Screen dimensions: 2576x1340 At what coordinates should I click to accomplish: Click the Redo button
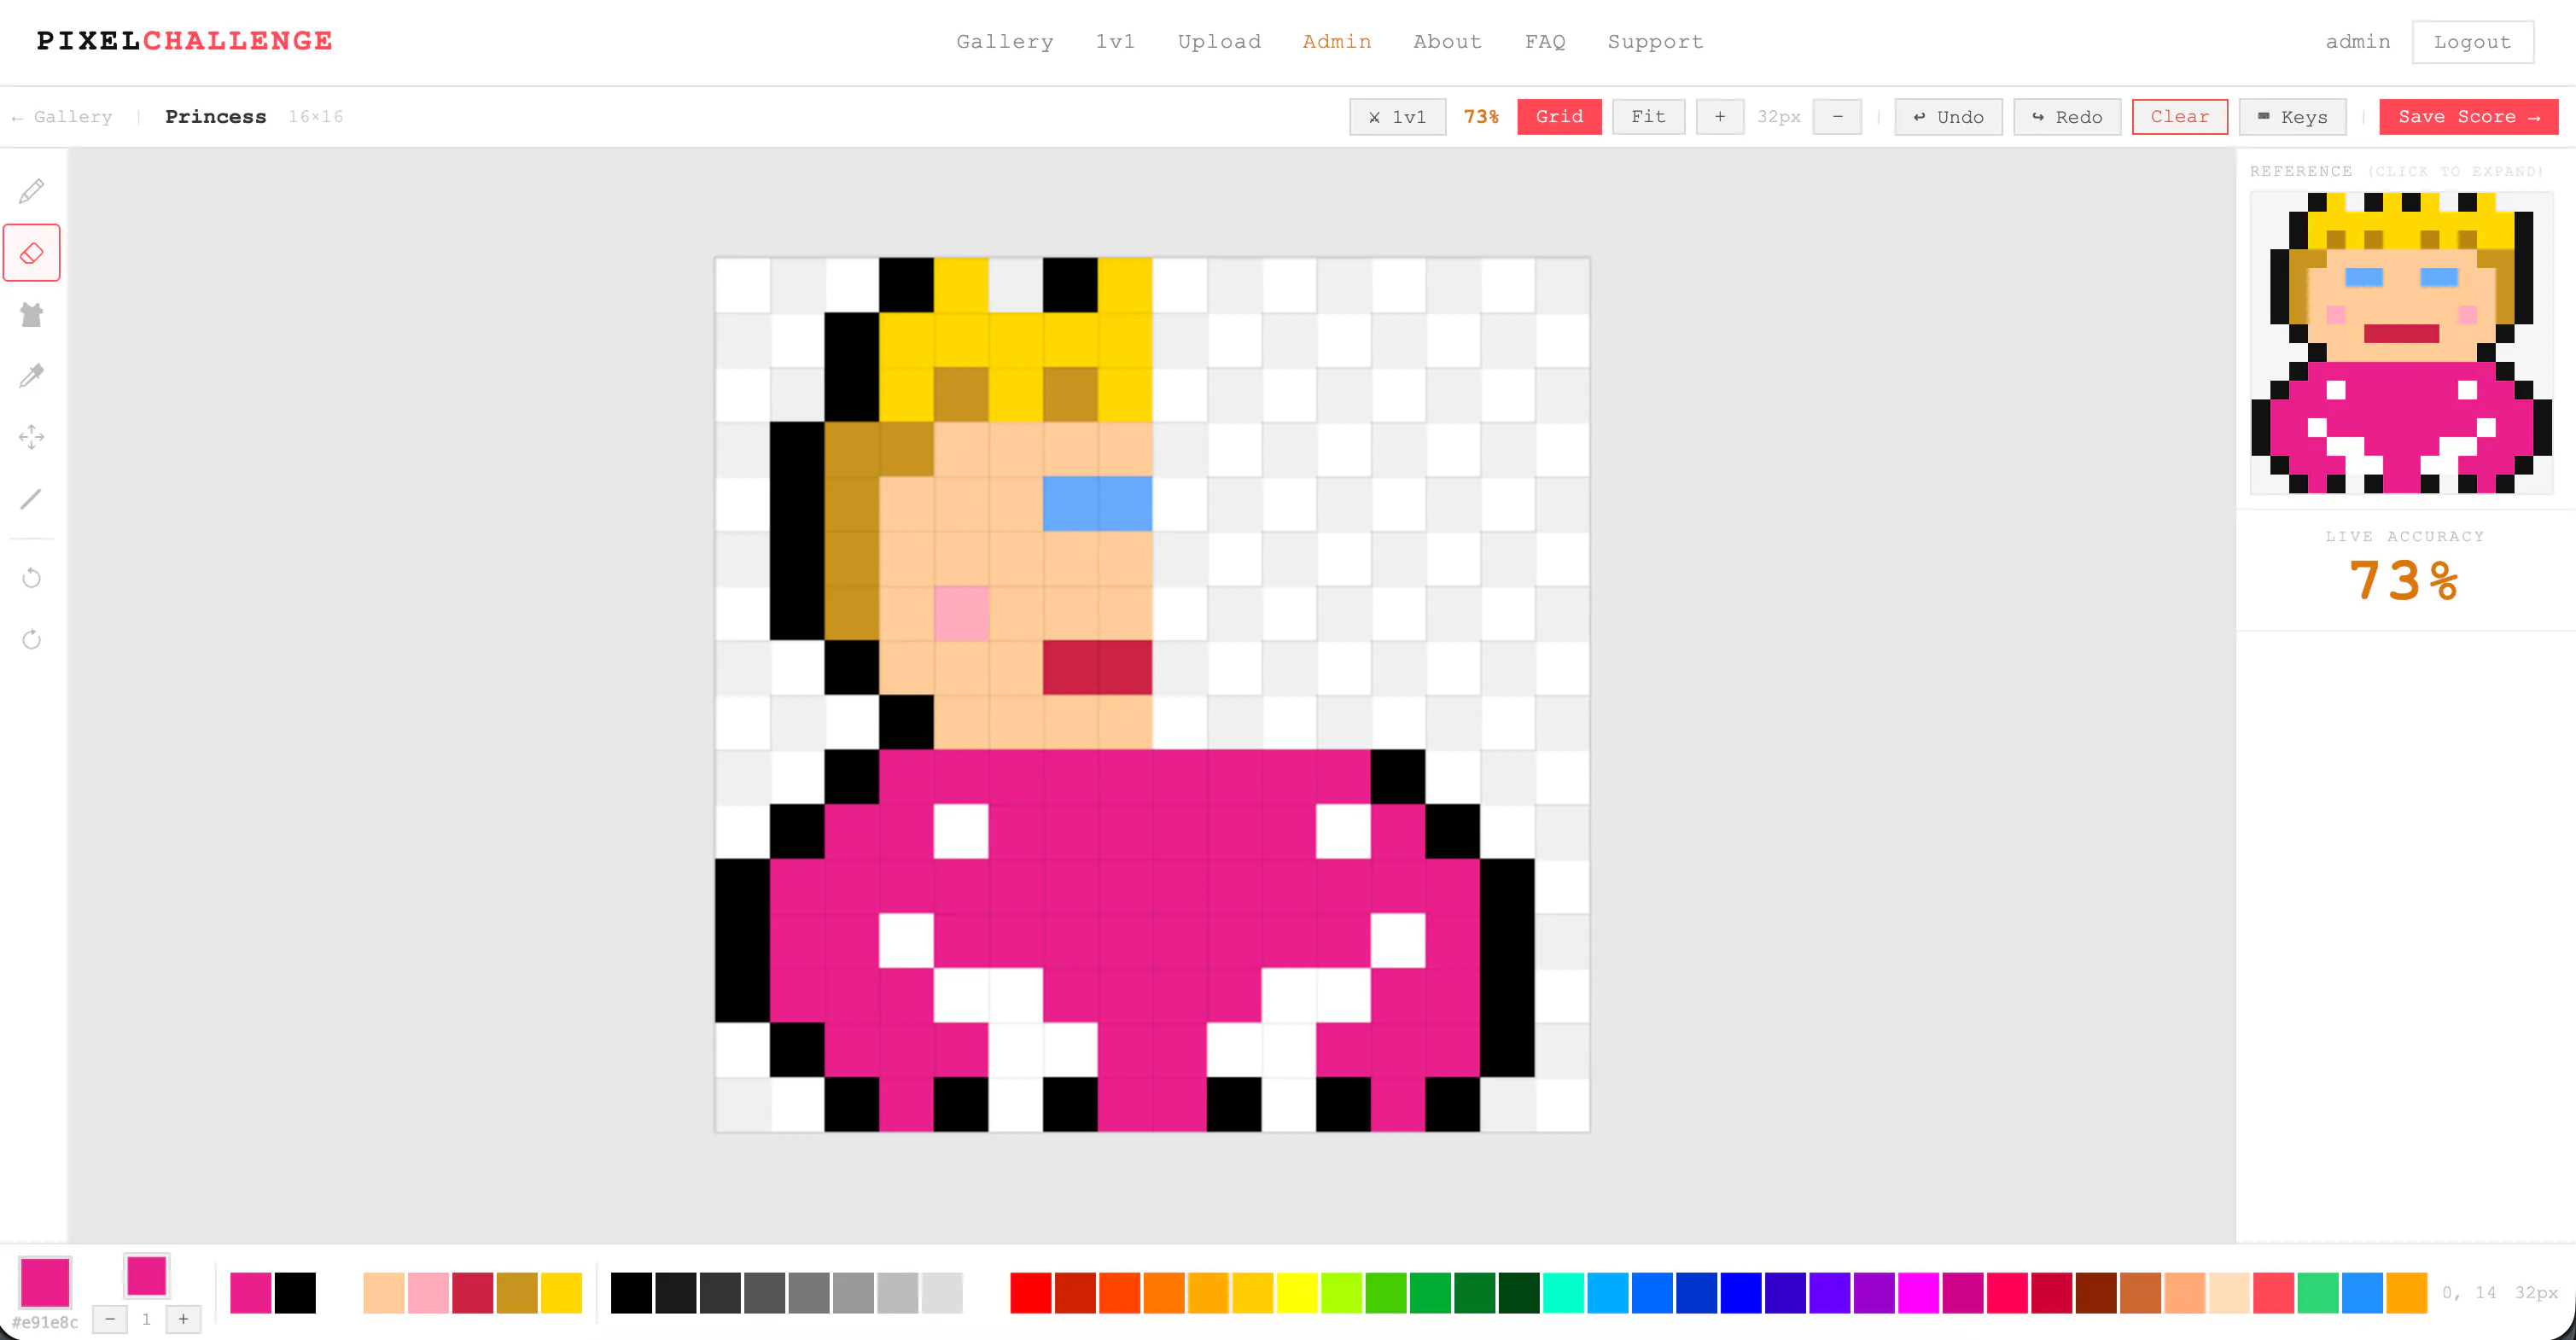(2067, 117)
